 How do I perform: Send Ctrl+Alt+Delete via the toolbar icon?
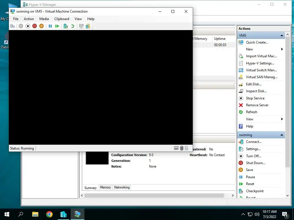pyautogui.click(x=13, y=26)
